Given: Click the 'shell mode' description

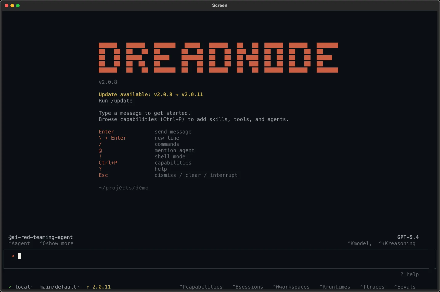Looking at the screenshot, I should 170,157.
